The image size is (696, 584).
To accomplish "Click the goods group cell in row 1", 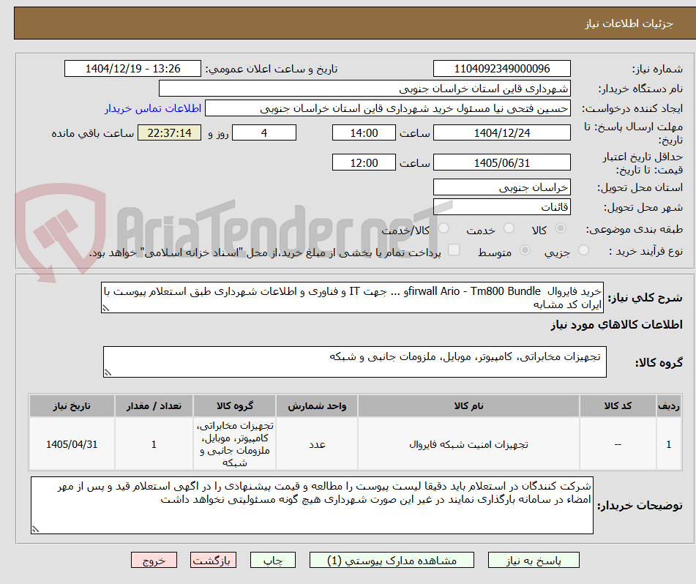I will coord(234,444).
